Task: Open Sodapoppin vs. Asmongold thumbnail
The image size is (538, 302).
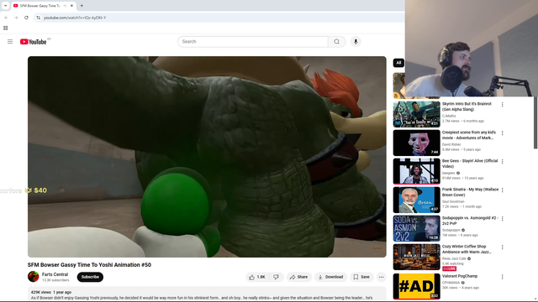Action: point(417,228)
